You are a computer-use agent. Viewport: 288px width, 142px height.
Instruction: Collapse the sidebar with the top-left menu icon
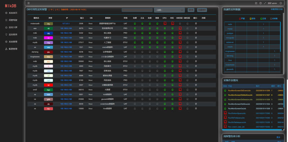coord(28,3)
